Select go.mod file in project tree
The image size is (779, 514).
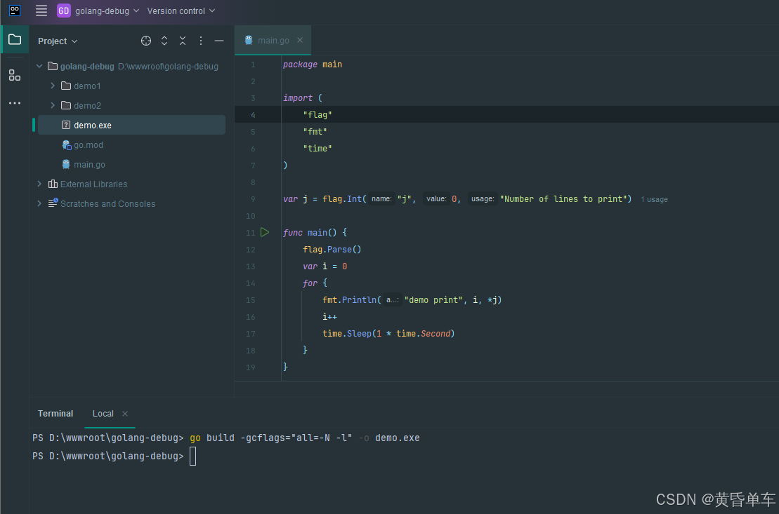pyautogui.click(x=89, y=145)
